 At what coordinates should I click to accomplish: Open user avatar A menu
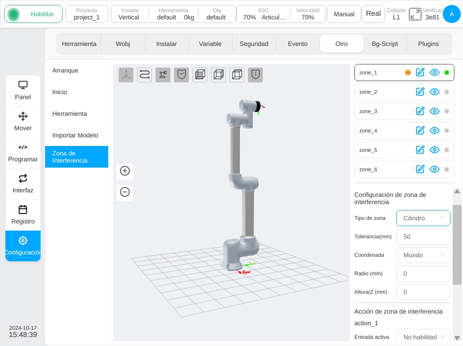click(x=451, y=14)
